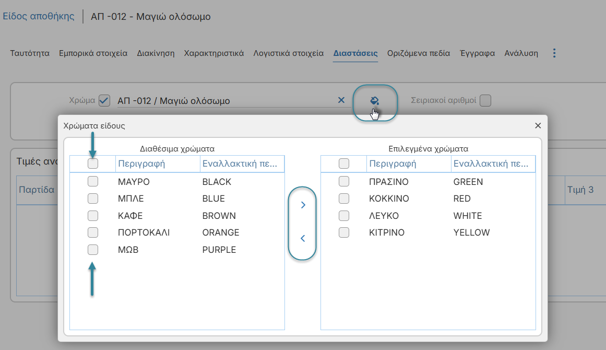Clear the ΑΠ -012 / Μαγιώ ολόσωμο field
The image size is (606, 350).
341,100
